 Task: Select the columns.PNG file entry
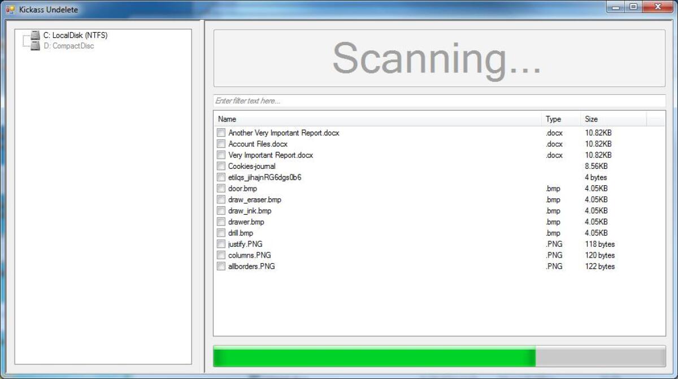click(439, 255)
